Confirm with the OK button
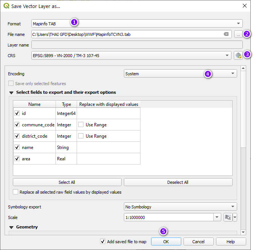 (166, 241)
